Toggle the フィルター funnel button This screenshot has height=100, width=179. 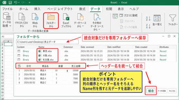pos(173,20)
